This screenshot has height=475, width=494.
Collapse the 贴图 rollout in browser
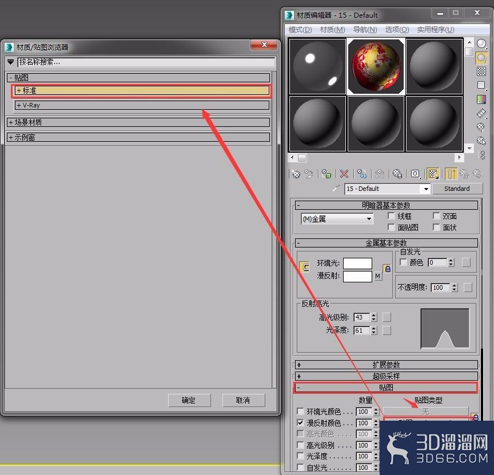[138, 78]
